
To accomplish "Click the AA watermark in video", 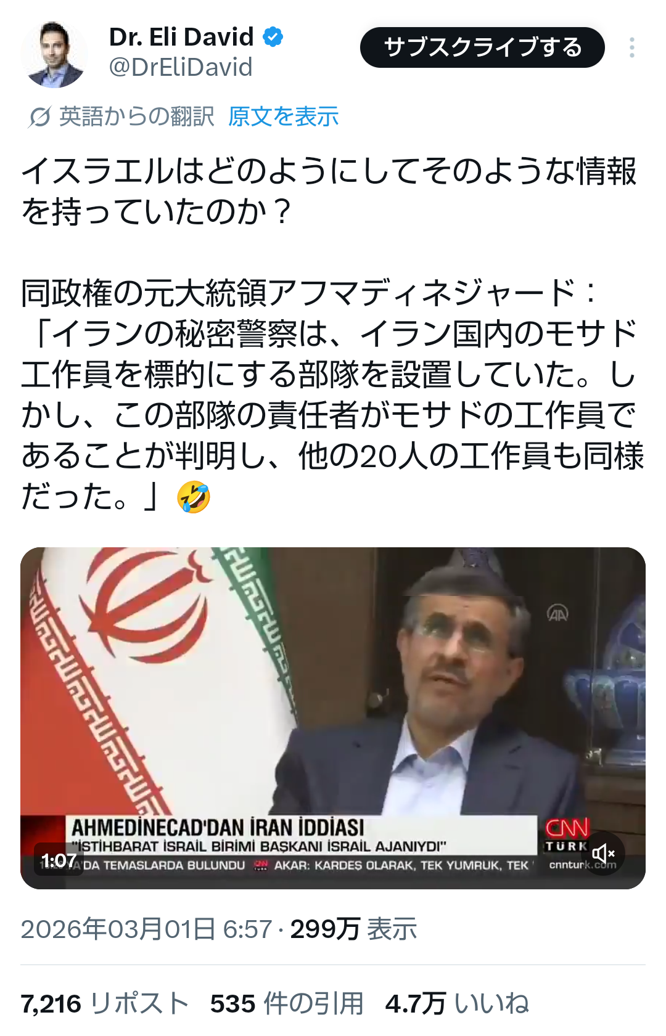I will pyautogui.click(x=557, y=613).
